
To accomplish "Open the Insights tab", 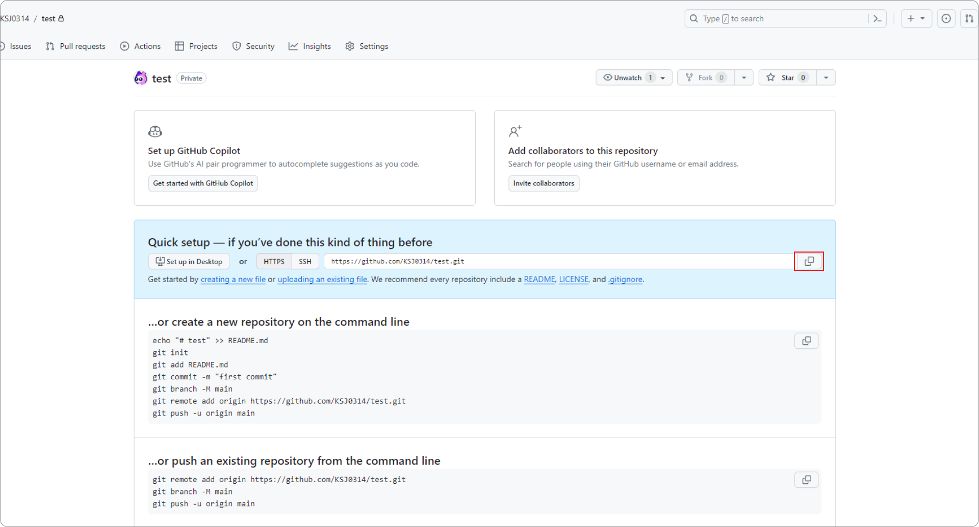I will tap(310, 46).
